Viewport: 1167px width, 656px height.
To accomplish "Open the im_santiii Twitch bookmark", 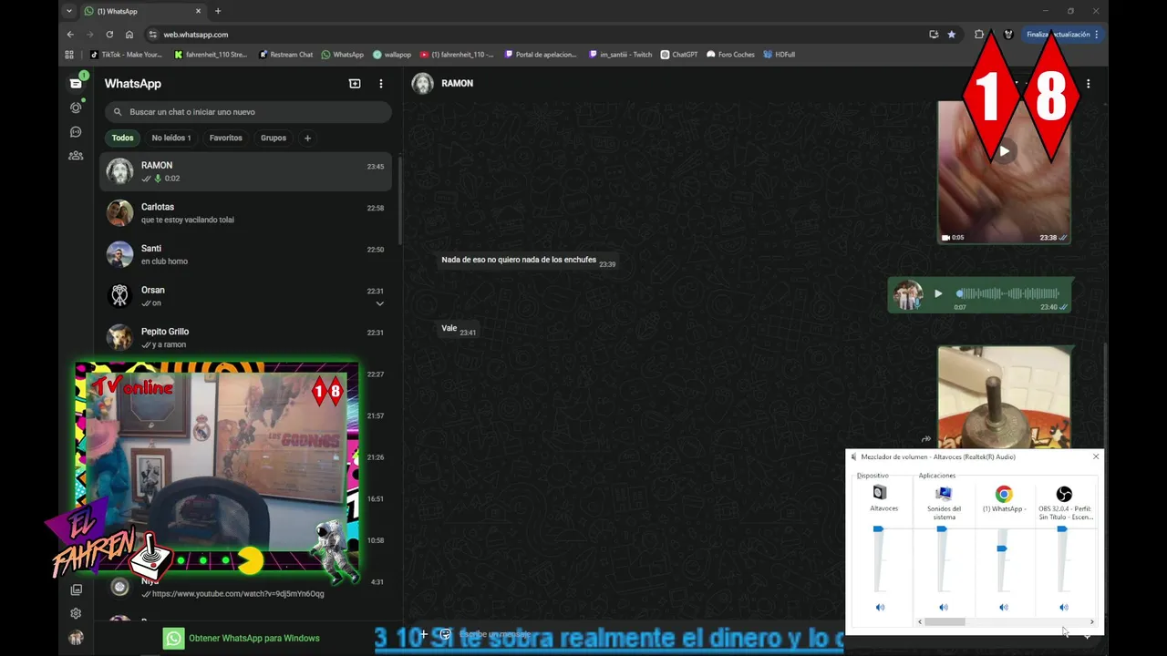I will 621,55.
